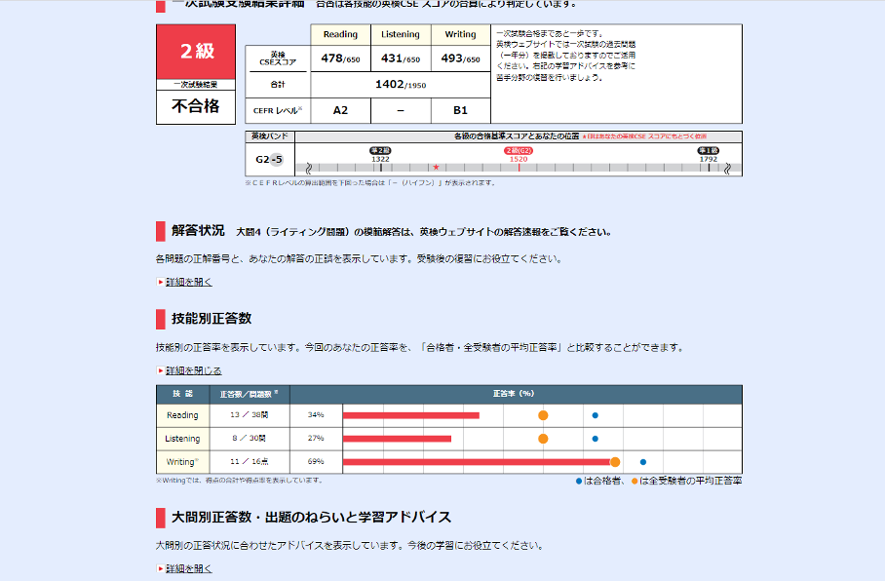Click the 準1級 1792 marker on scale
The height and width of the screenshot is (581, 885).
[709, 155]
